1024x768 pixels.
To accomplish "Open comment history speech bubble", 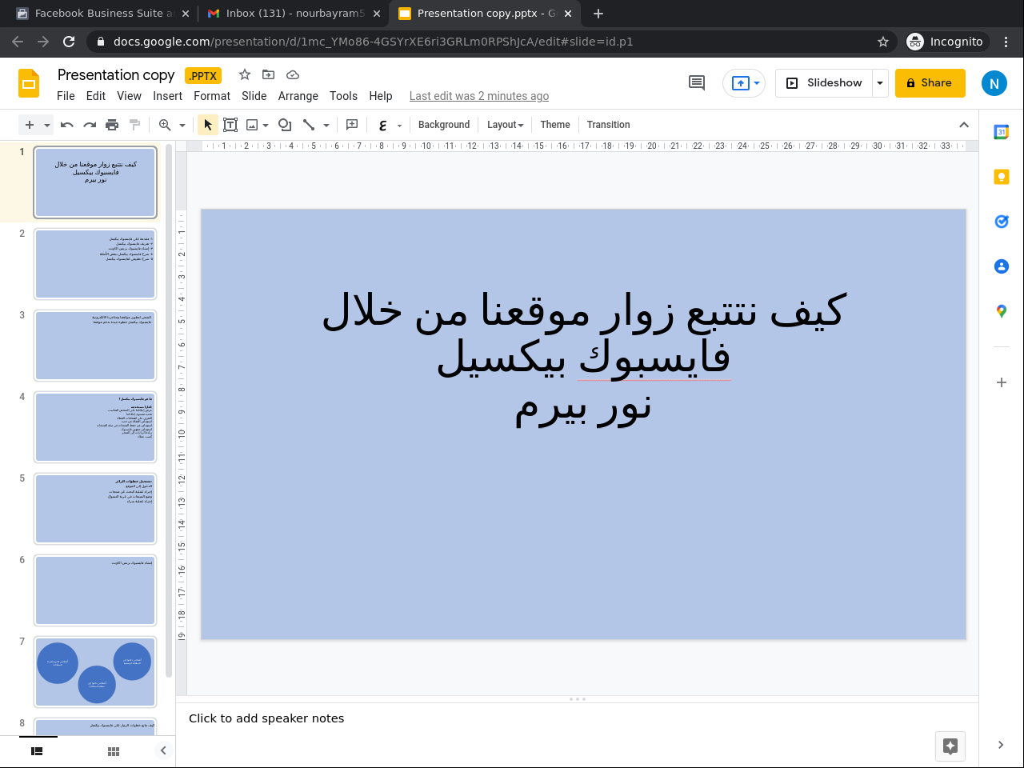I will click(697, 83).
